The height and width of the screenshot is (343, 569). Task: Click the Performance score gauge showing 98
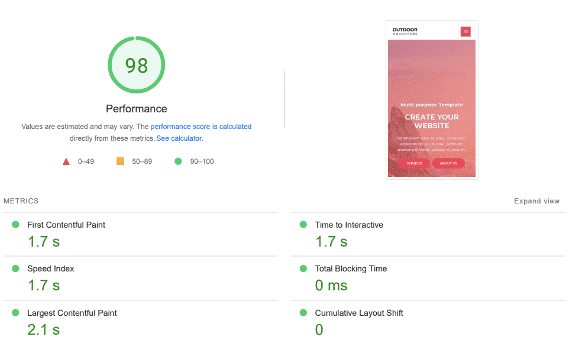(137, 65)
